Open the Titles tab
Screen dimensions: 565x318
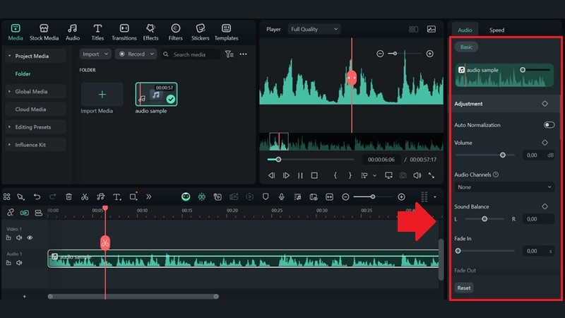(97, 32)
